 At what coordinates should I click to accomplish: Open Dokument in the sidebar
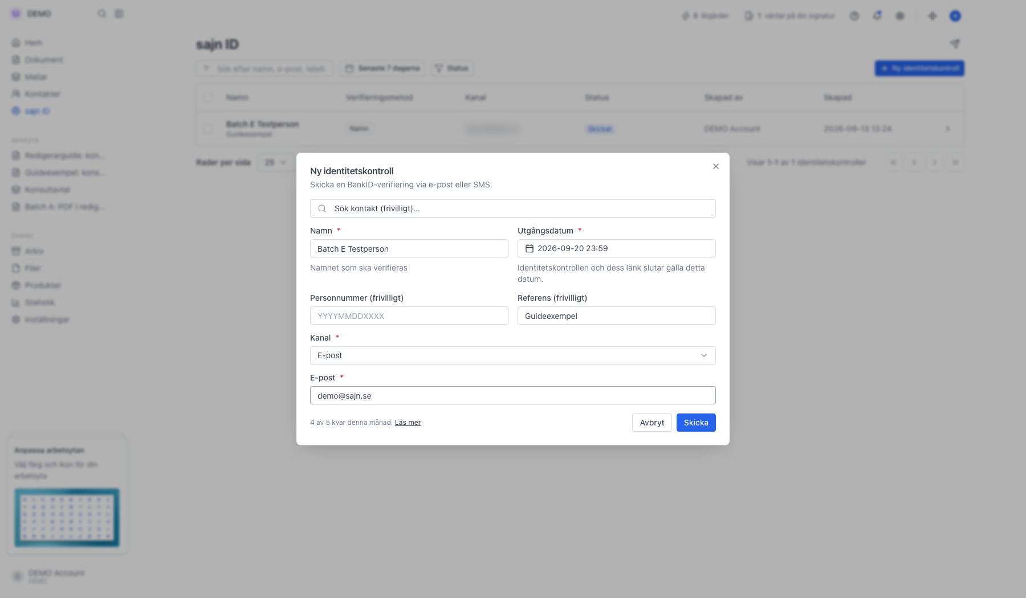(38, 60)
